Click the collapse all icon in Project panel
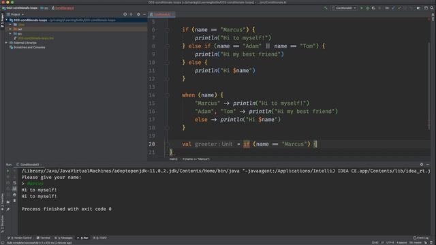Image resolution: width=436 pixels, height=245 pixels. [x=131, y=14]
